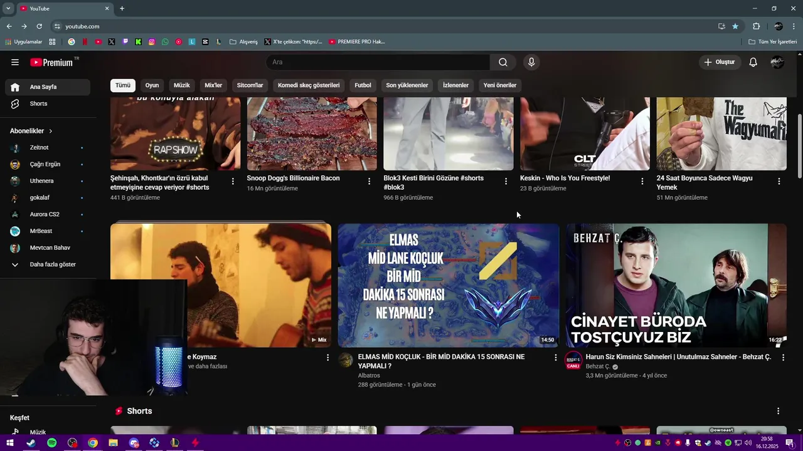This screenshot has width=803, height=451.
Task: Open the Google bookmark icon
Action: [72, 42]
